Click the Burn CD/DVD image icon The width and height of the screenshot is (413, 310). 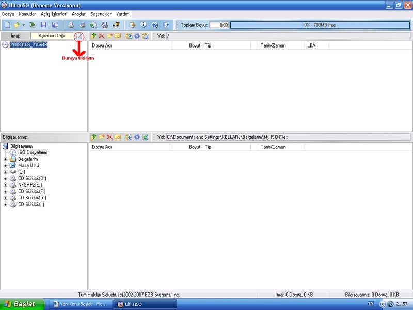[x=116, y=25]
